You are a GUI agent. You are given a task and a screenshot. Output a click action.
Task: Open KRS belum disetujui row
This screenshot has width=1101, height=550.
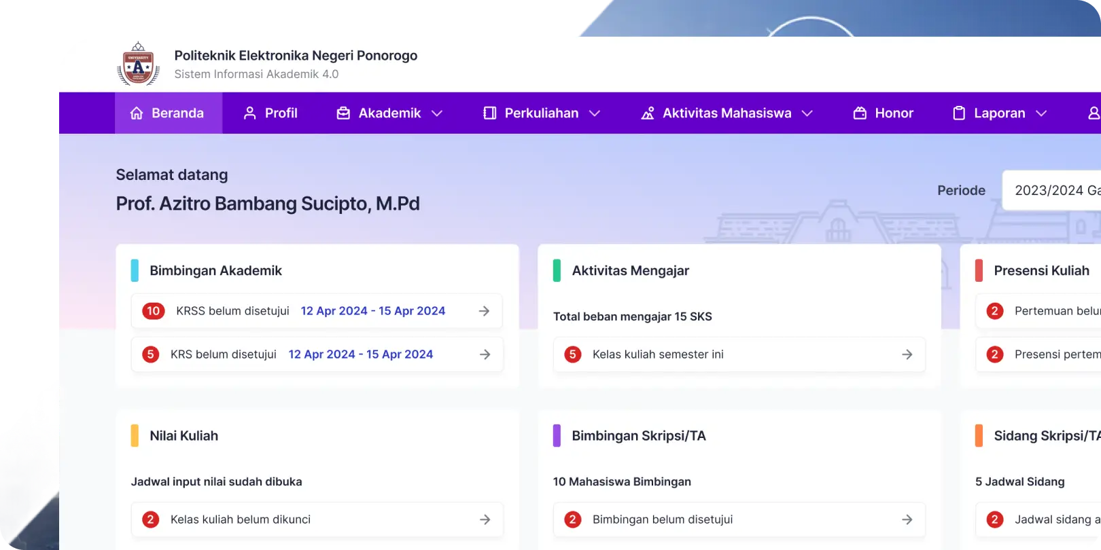point(317,354)
